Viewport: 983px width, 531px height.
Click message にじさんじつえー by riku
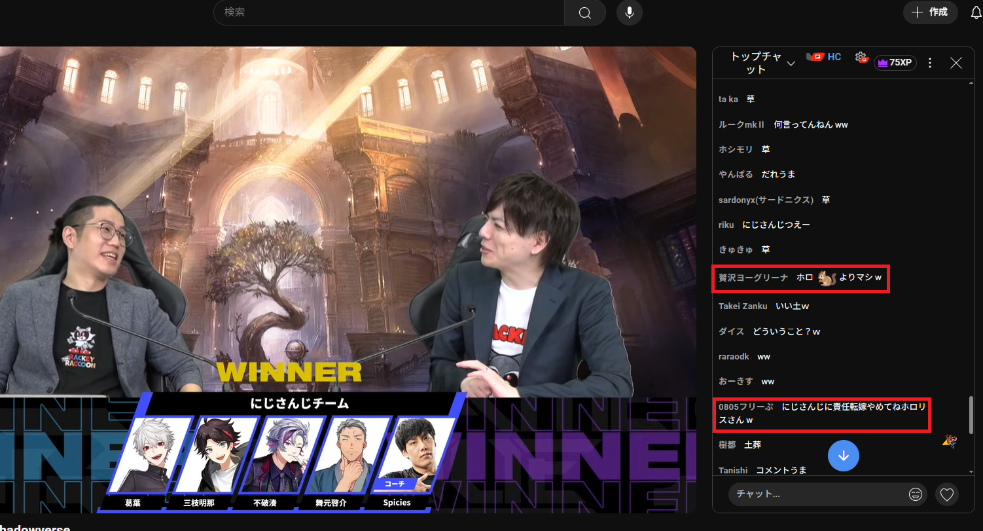(776, 225)
